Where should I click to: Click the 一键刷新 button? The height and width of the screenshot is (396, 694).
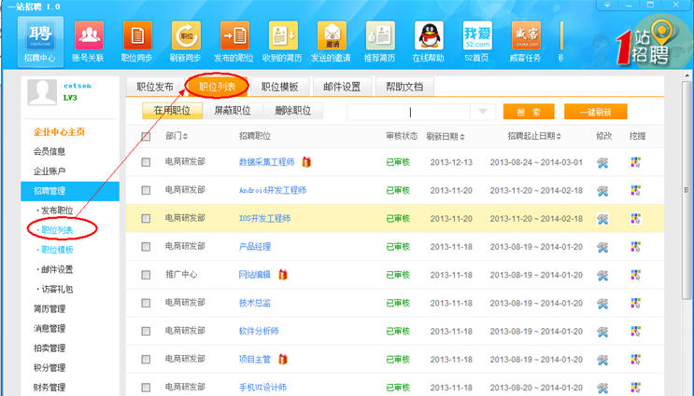click(x=596, y=112)
